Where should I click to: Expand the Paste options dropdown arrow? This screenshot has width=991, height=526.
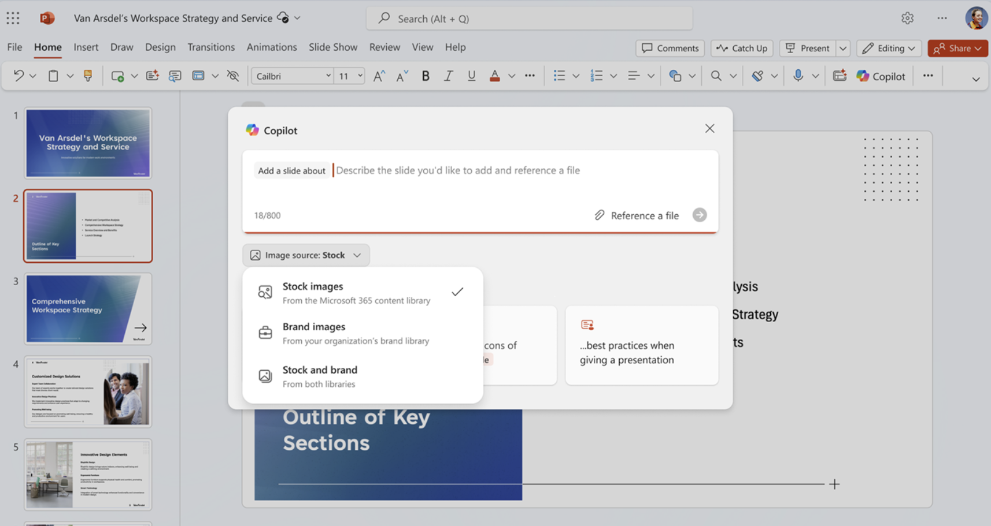pos(70,76)
